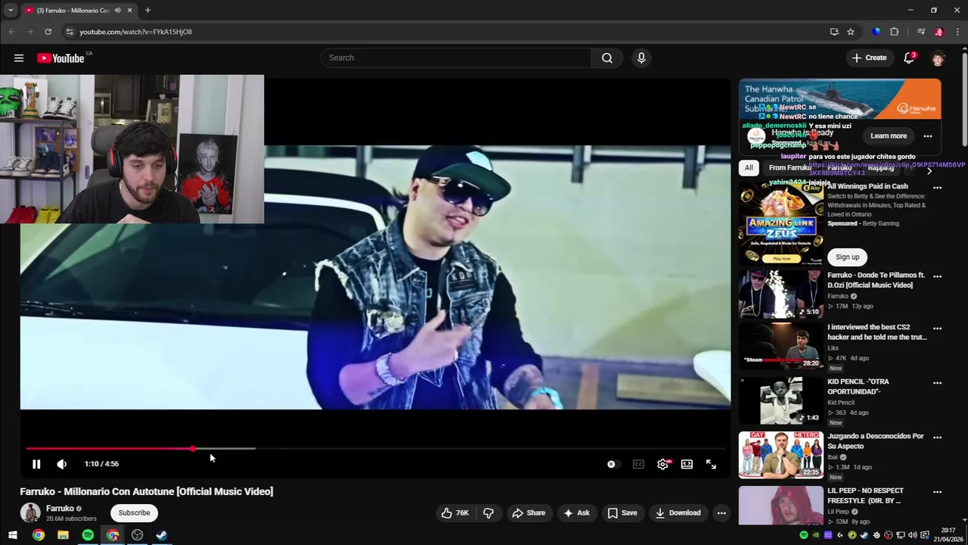This screenshot has height=545, width=968.
Task: Open Juzgando a Desconocidos video title
Action: pos(875,441)
